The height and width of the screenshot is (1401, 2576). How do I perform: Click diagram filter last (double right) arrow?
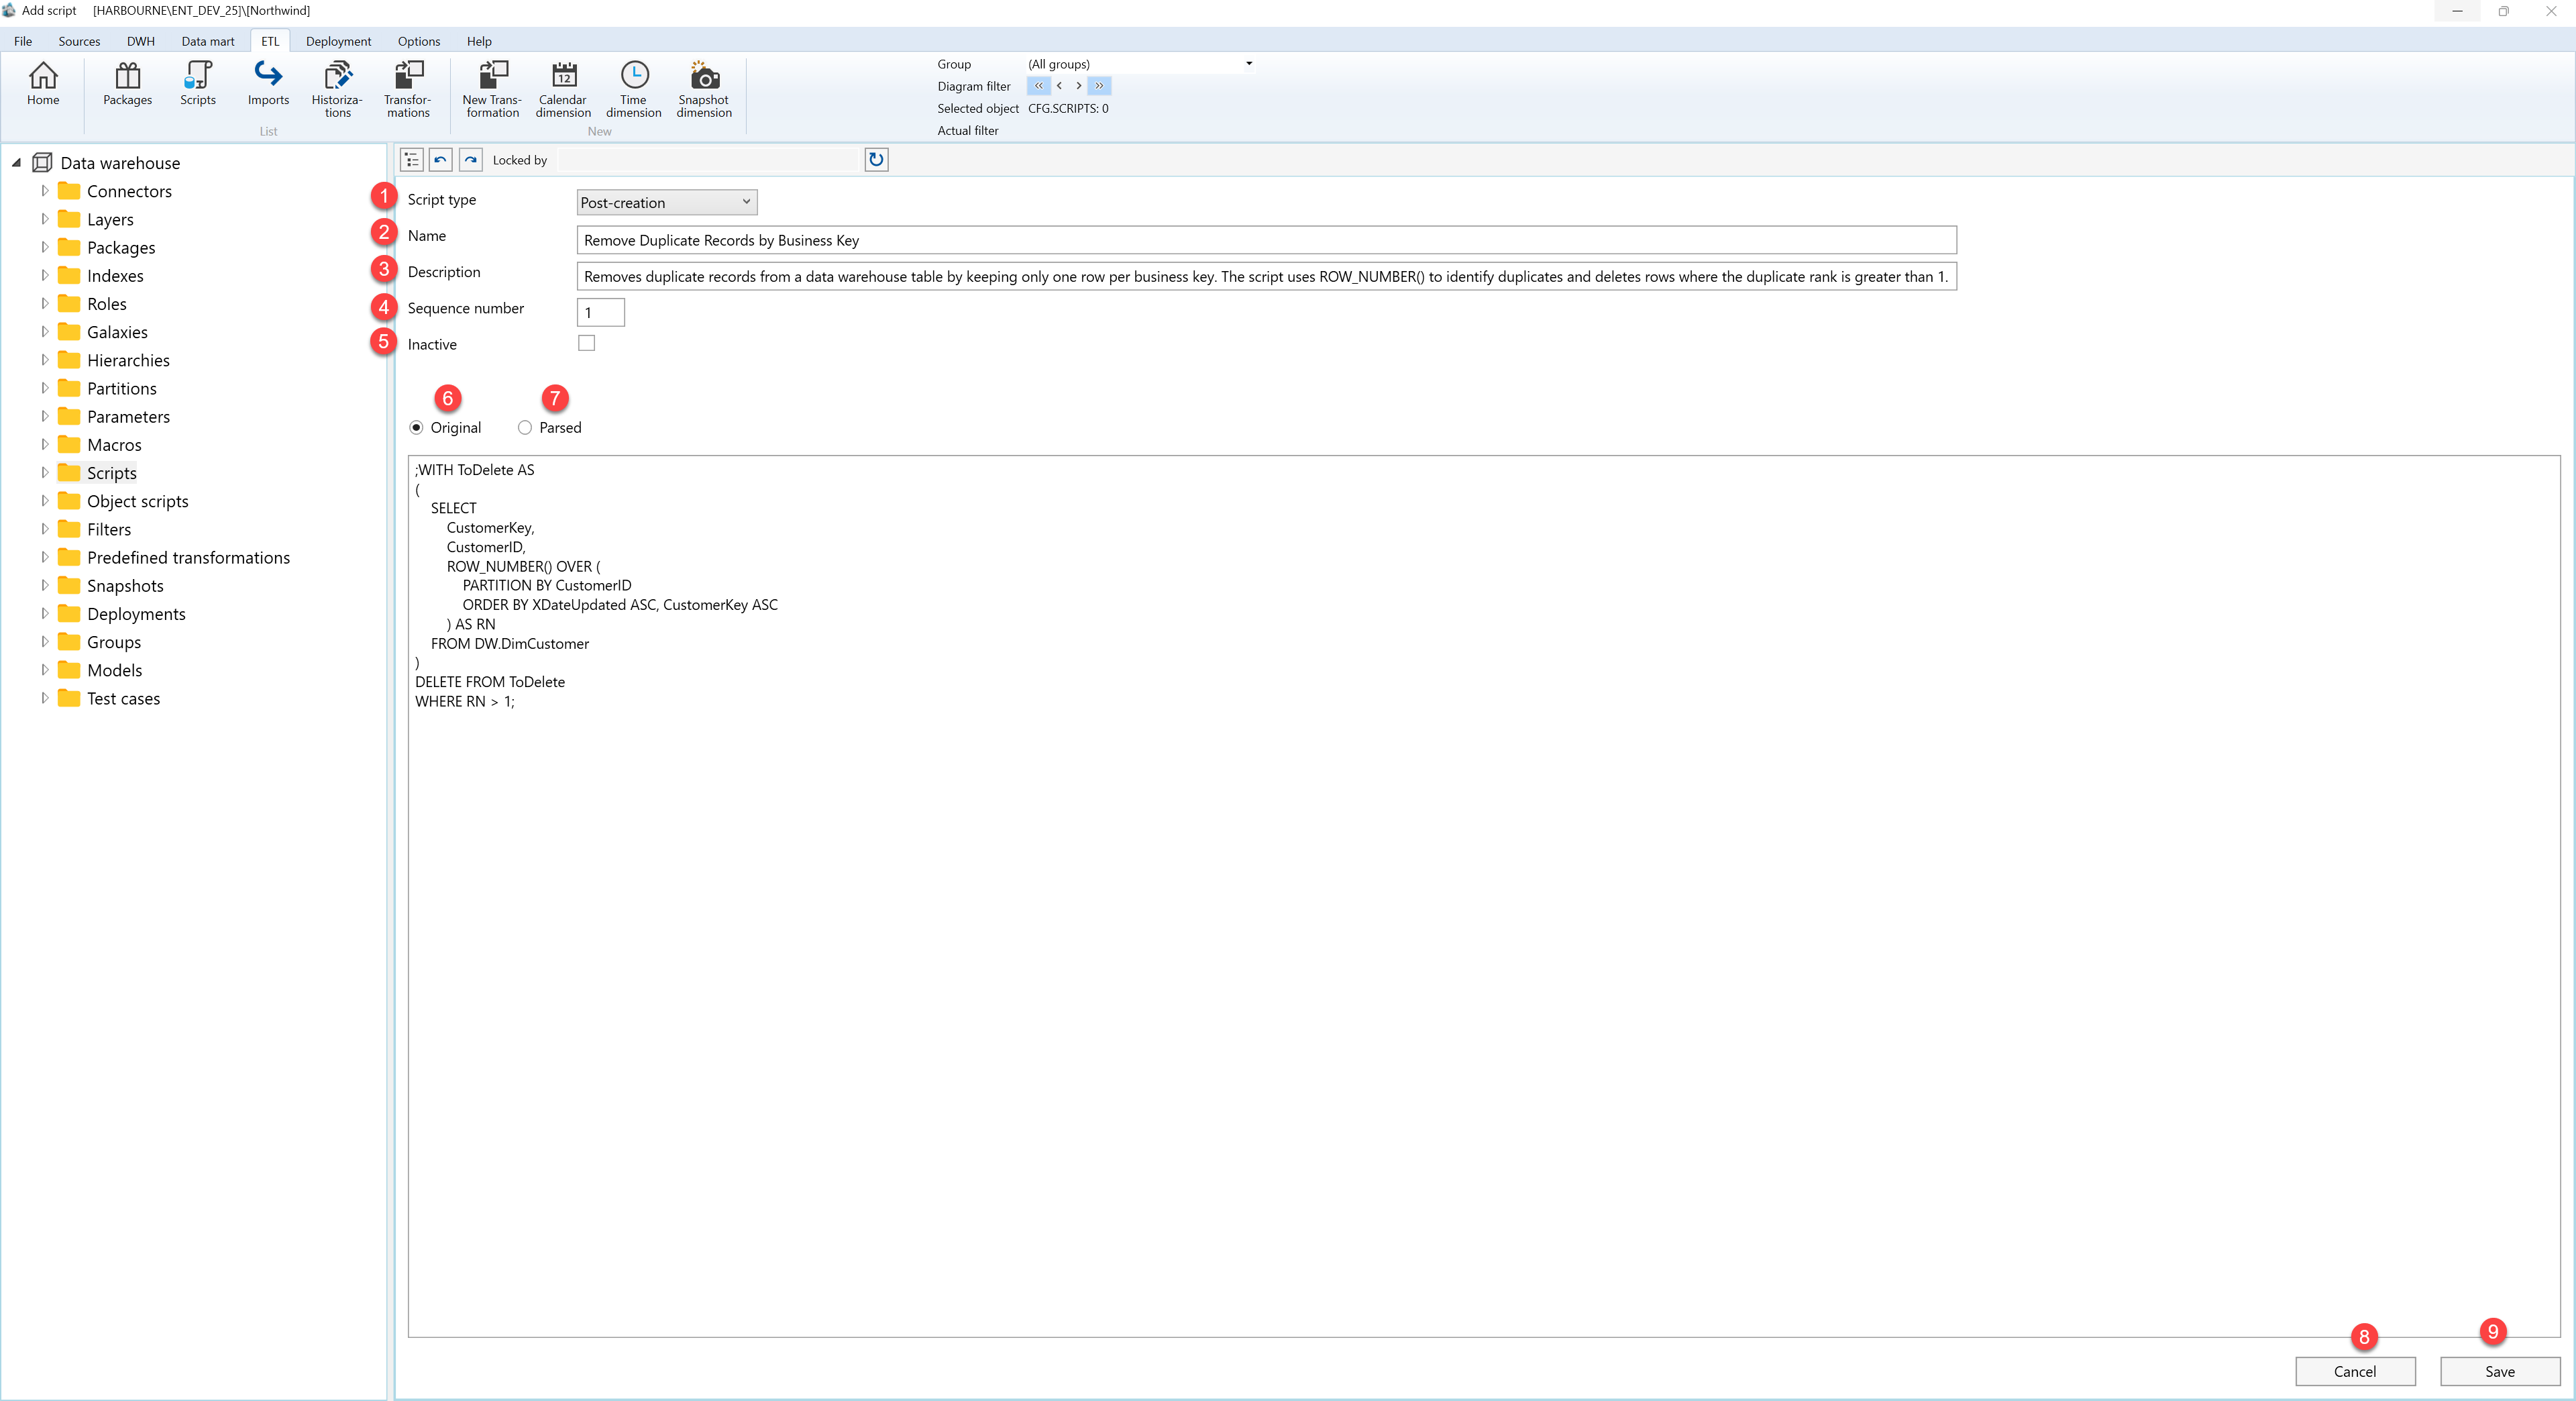coord(1099,86)
